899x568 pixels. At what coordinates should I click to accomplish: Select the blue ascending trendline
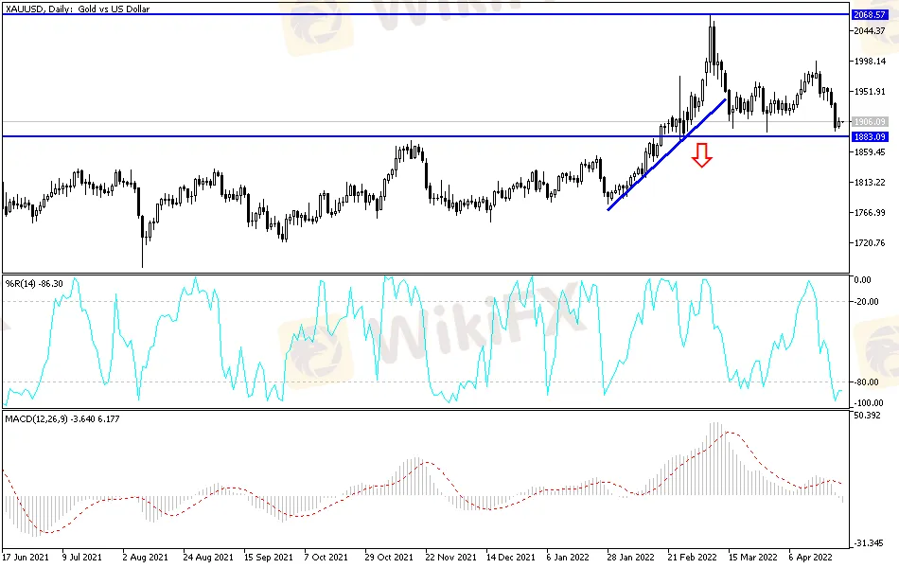667,154
